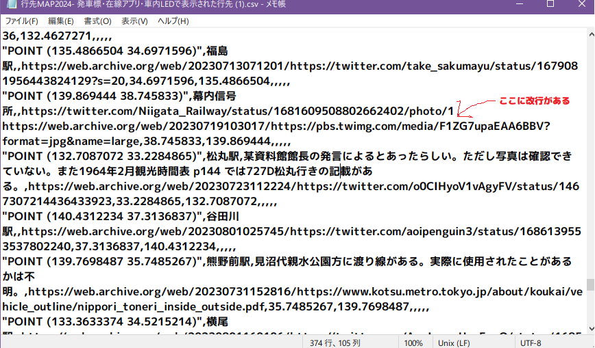The height and width of the screenshot is (348, 595).
Task: Click the UTF-8 encoding status entry
Action: pos(531,343)
